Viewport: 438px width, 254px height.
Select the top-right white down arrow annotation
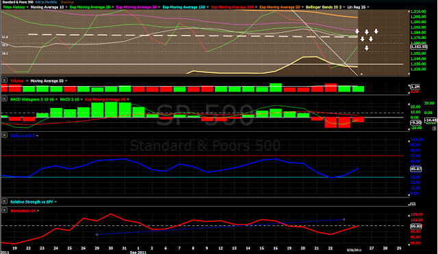(376, 31)
